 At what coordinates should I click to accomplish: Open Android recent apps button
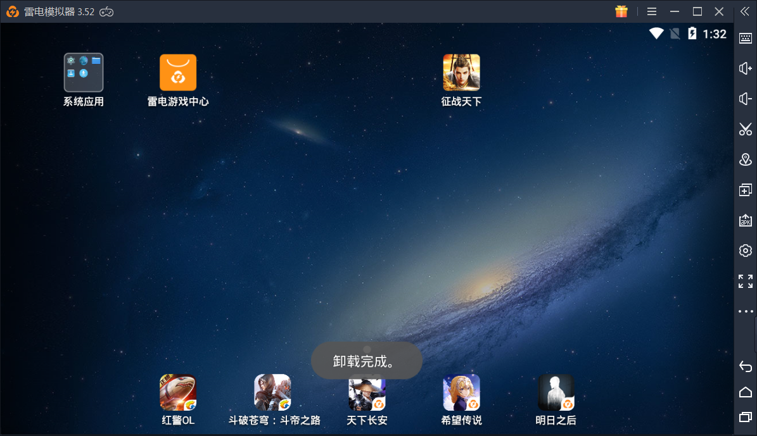(746, 417)
